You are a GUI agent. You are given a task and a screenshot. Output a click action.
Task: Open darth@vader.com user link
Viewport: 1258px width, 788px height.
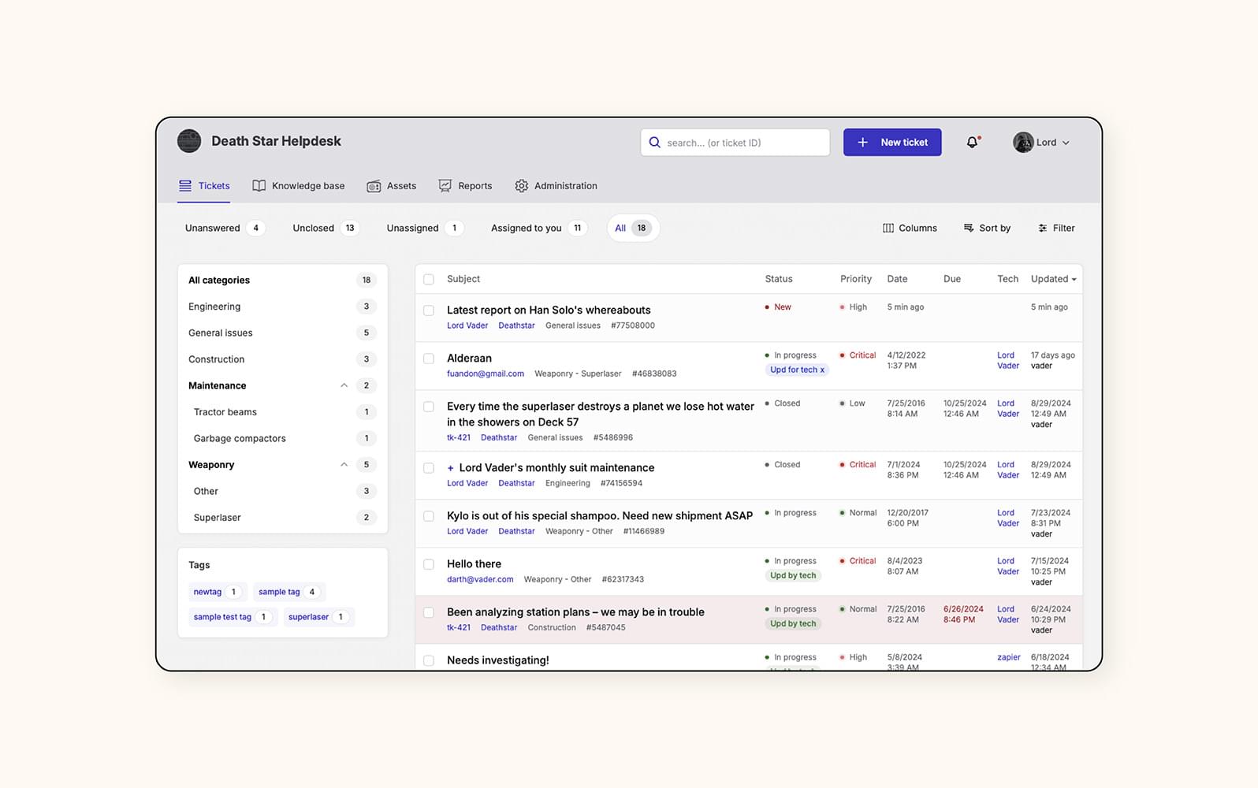tap(480, 579)
